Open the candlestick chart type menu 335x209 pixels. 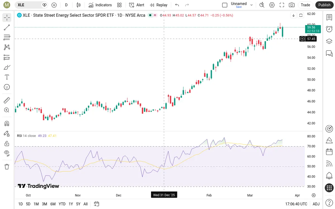tap(78, 5)
